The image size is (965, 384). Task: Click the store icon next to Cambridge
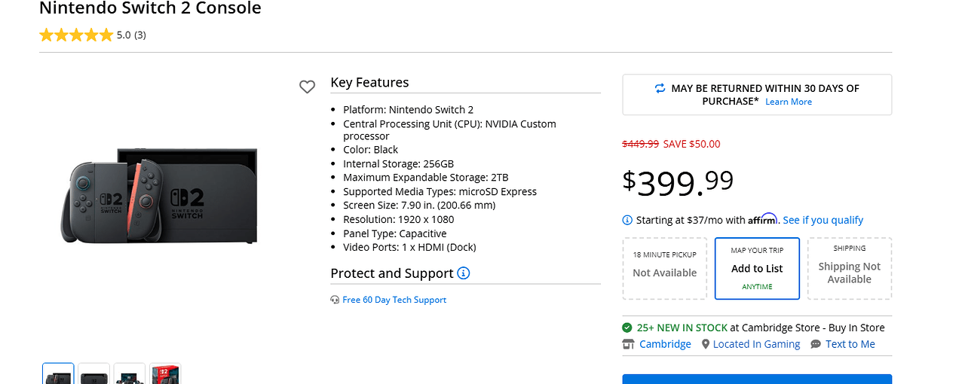(628, 344)
